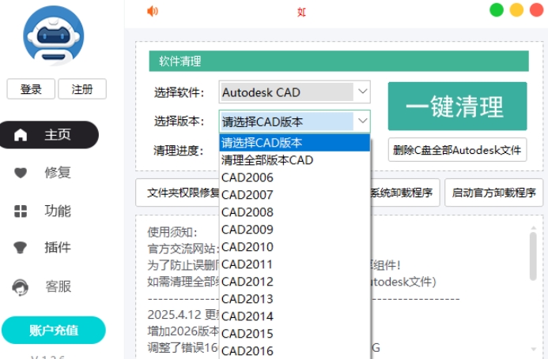This screenshot has height=359, width=548.
Task: Click the green window control circle
Action: [x=497, y=9]
